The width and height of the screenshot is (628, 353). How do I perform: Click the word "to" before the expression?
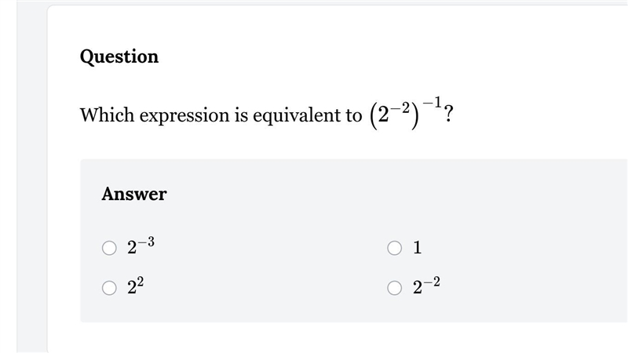pyautogui.click(x=354, y=115)
